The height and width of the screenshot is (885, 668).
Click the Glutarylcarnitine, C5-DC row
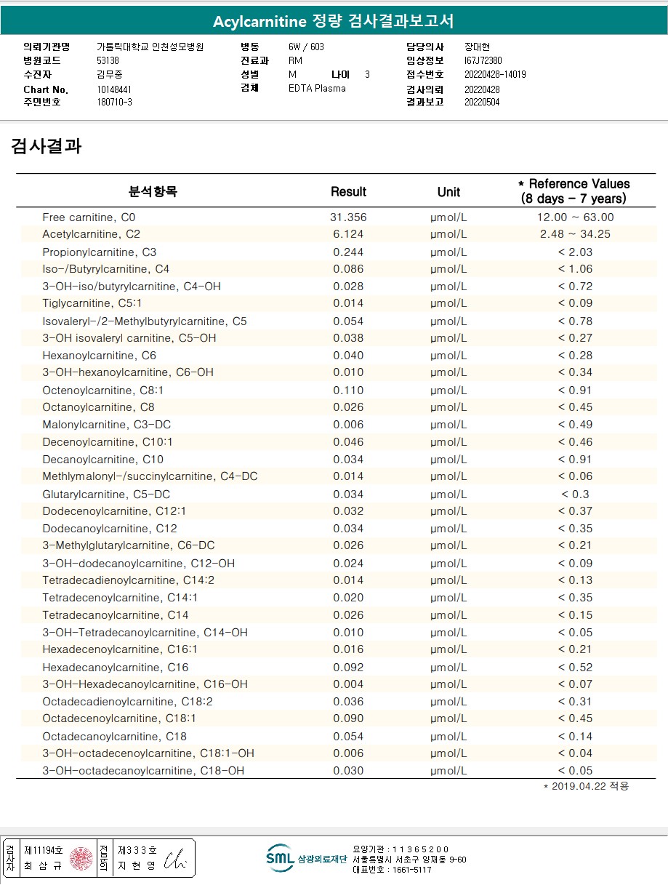(336, 494)
